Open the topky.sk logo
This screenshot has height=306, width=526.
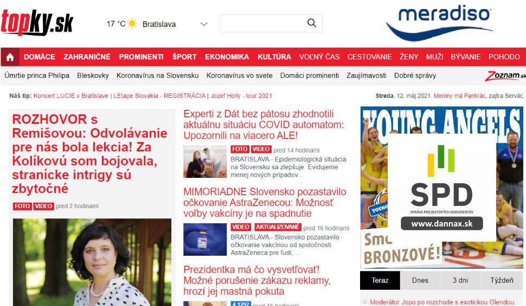pyautogui.click(x=37, y=23)
